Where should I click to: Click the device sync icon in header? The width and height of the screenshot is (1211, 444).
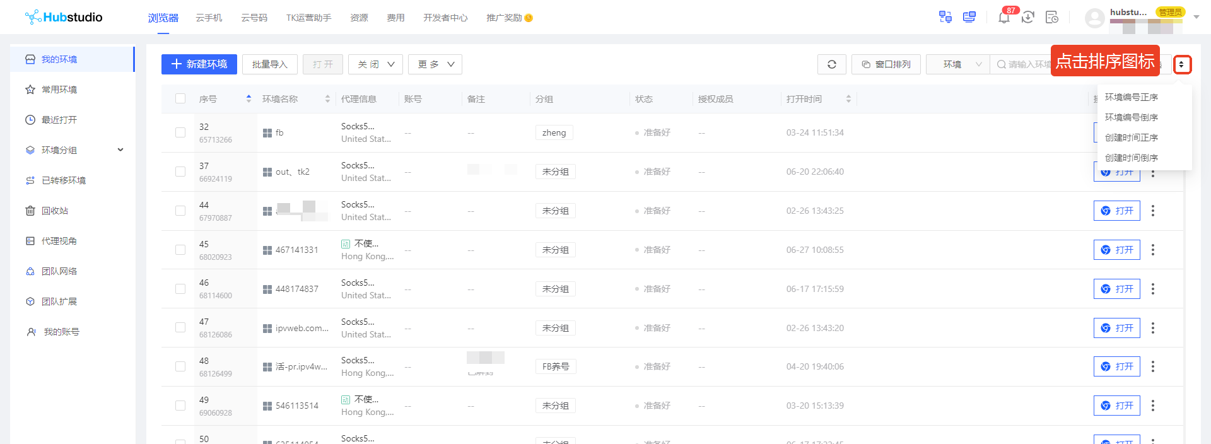click(x=945, y=17)
